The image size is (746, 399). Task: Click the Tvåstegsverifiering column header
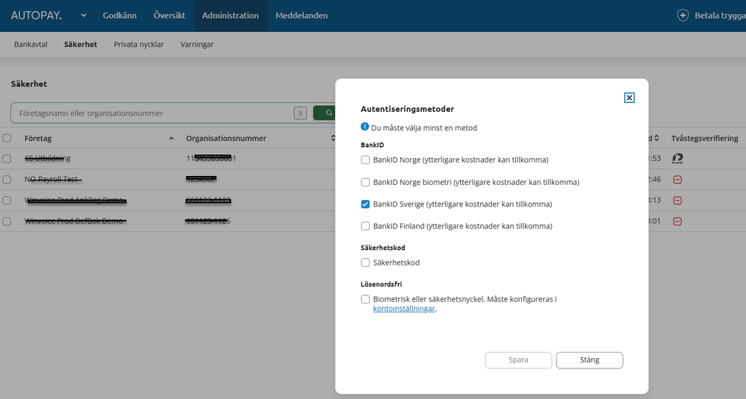click(x=705, y=138)
